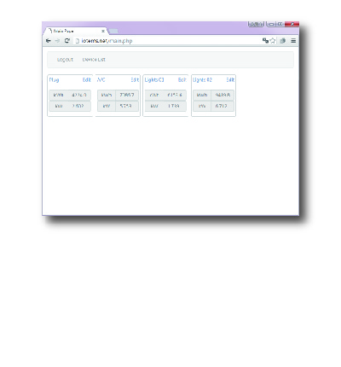Viewport: 341px width, 367px height.
Task: Click the translate icon in address bar
Action: (265, 41)
